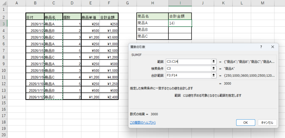Select column header E
Viewport: 285px width, 138px height.
90,3
